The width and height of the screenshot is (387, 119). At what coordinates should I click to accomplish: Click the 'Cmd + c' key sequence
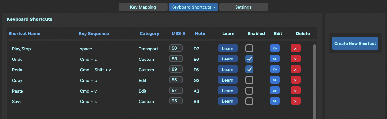[88, 80]
